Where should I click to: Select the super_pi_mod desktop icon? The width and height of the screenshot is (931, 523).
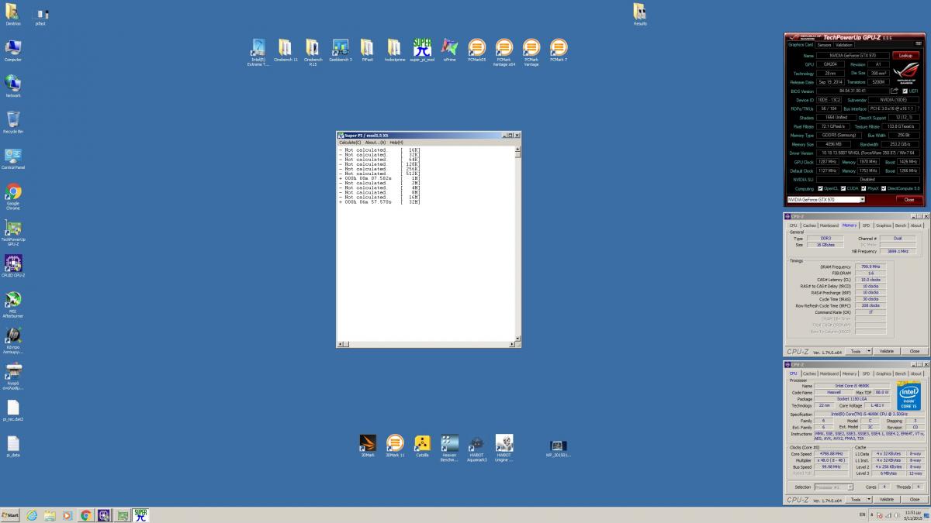(x=422, y=50)
